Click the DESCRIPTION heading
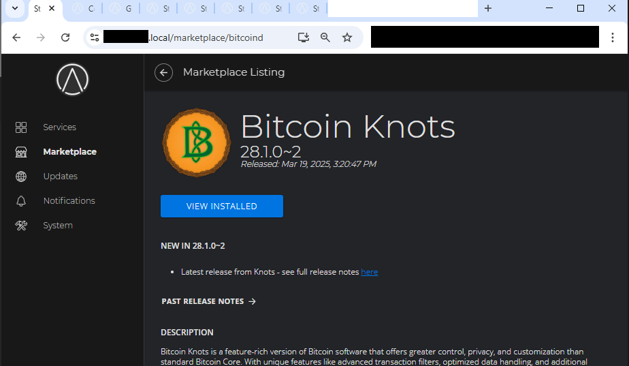 187,332
